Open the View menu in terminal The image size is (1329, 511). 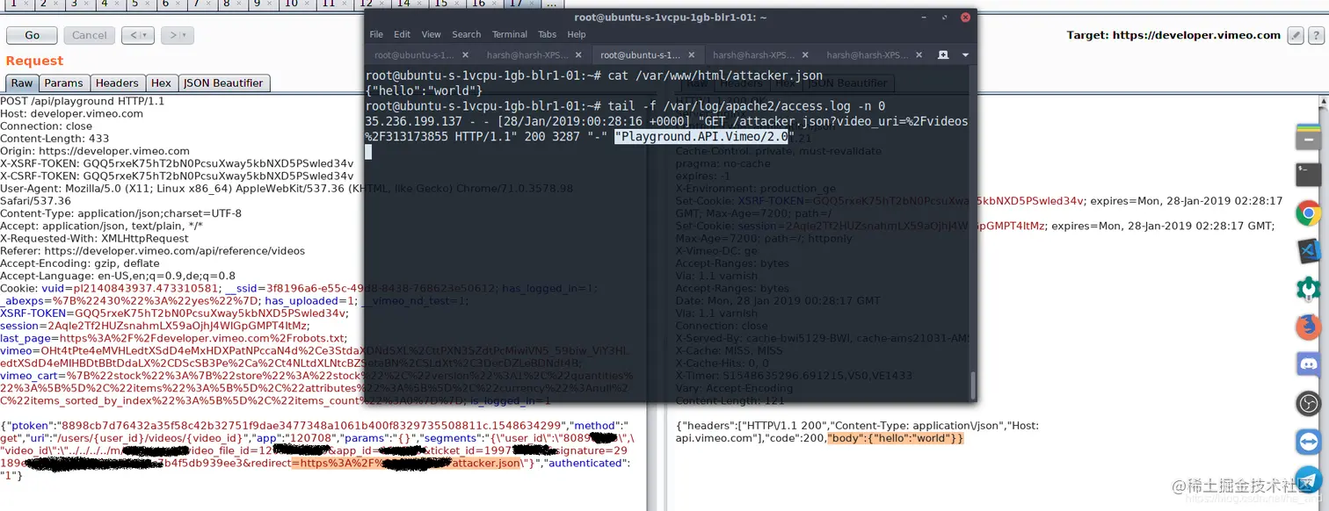[431, 34]
